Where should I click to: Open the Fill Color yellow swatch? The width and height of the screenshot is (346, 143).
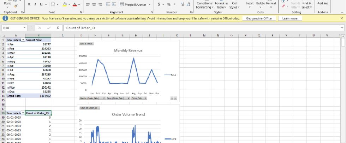[x=64, y=4]
